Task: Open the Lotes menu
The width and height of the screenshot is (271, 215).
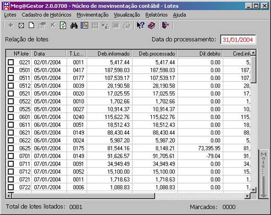Action: coord(10,15)
